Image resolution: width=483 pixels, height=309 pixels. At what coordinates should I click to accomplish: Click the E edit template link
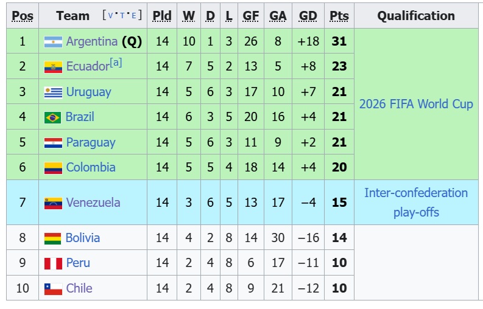pos(133,15)
